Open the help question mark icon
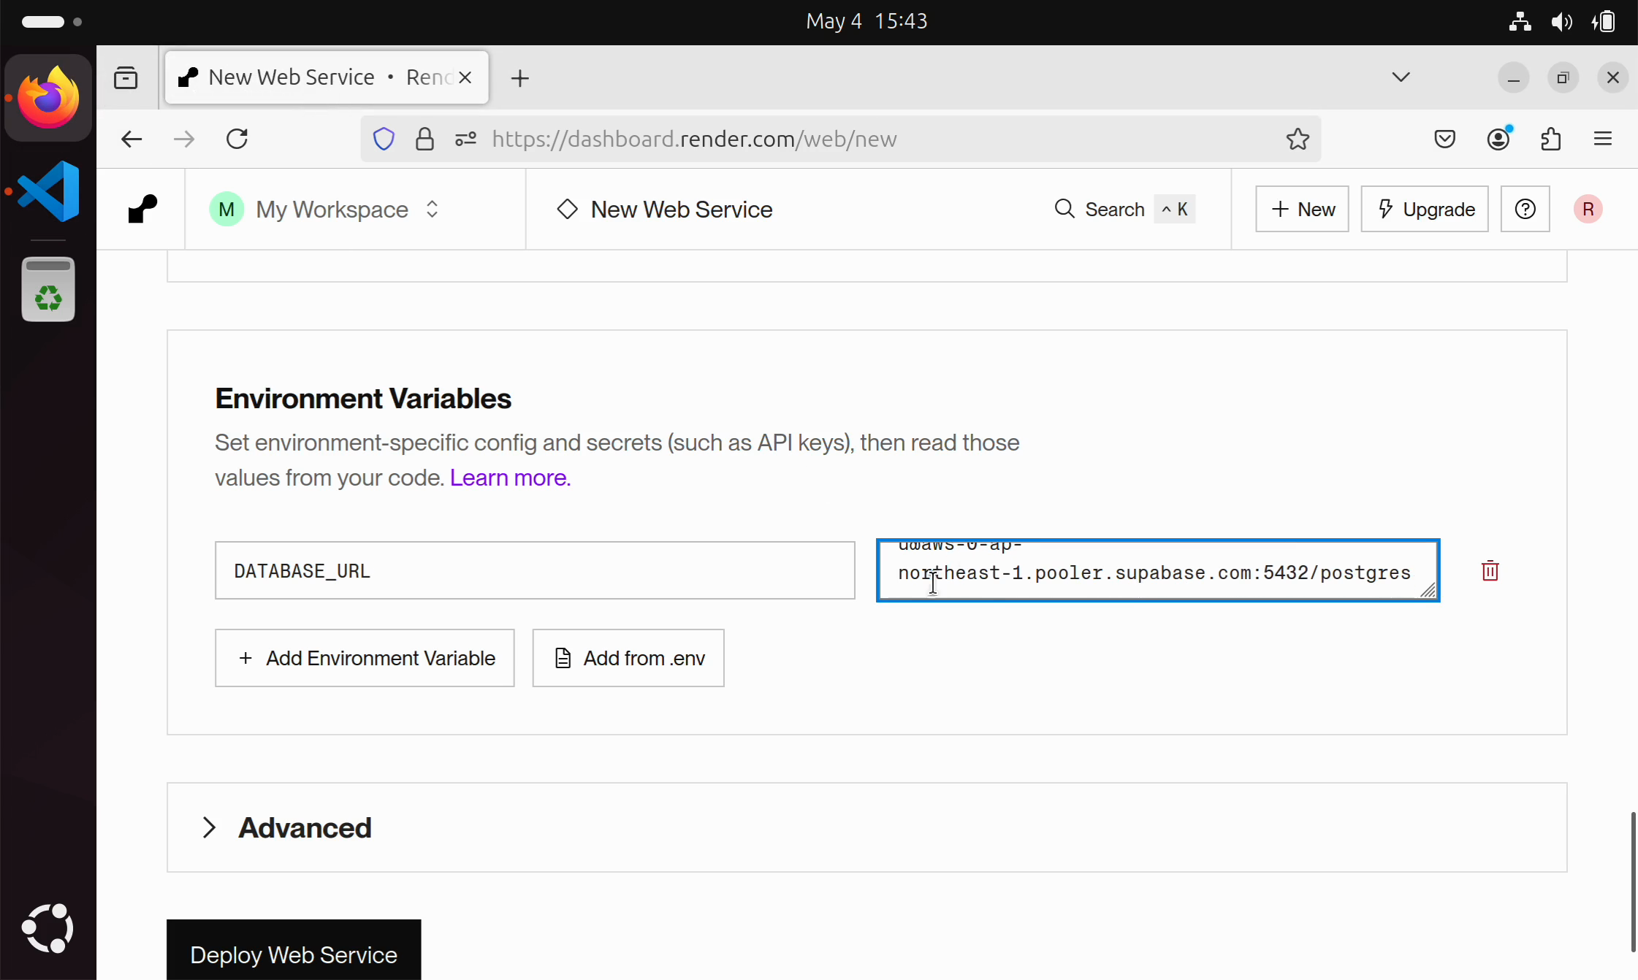 tap(1525, 210)
